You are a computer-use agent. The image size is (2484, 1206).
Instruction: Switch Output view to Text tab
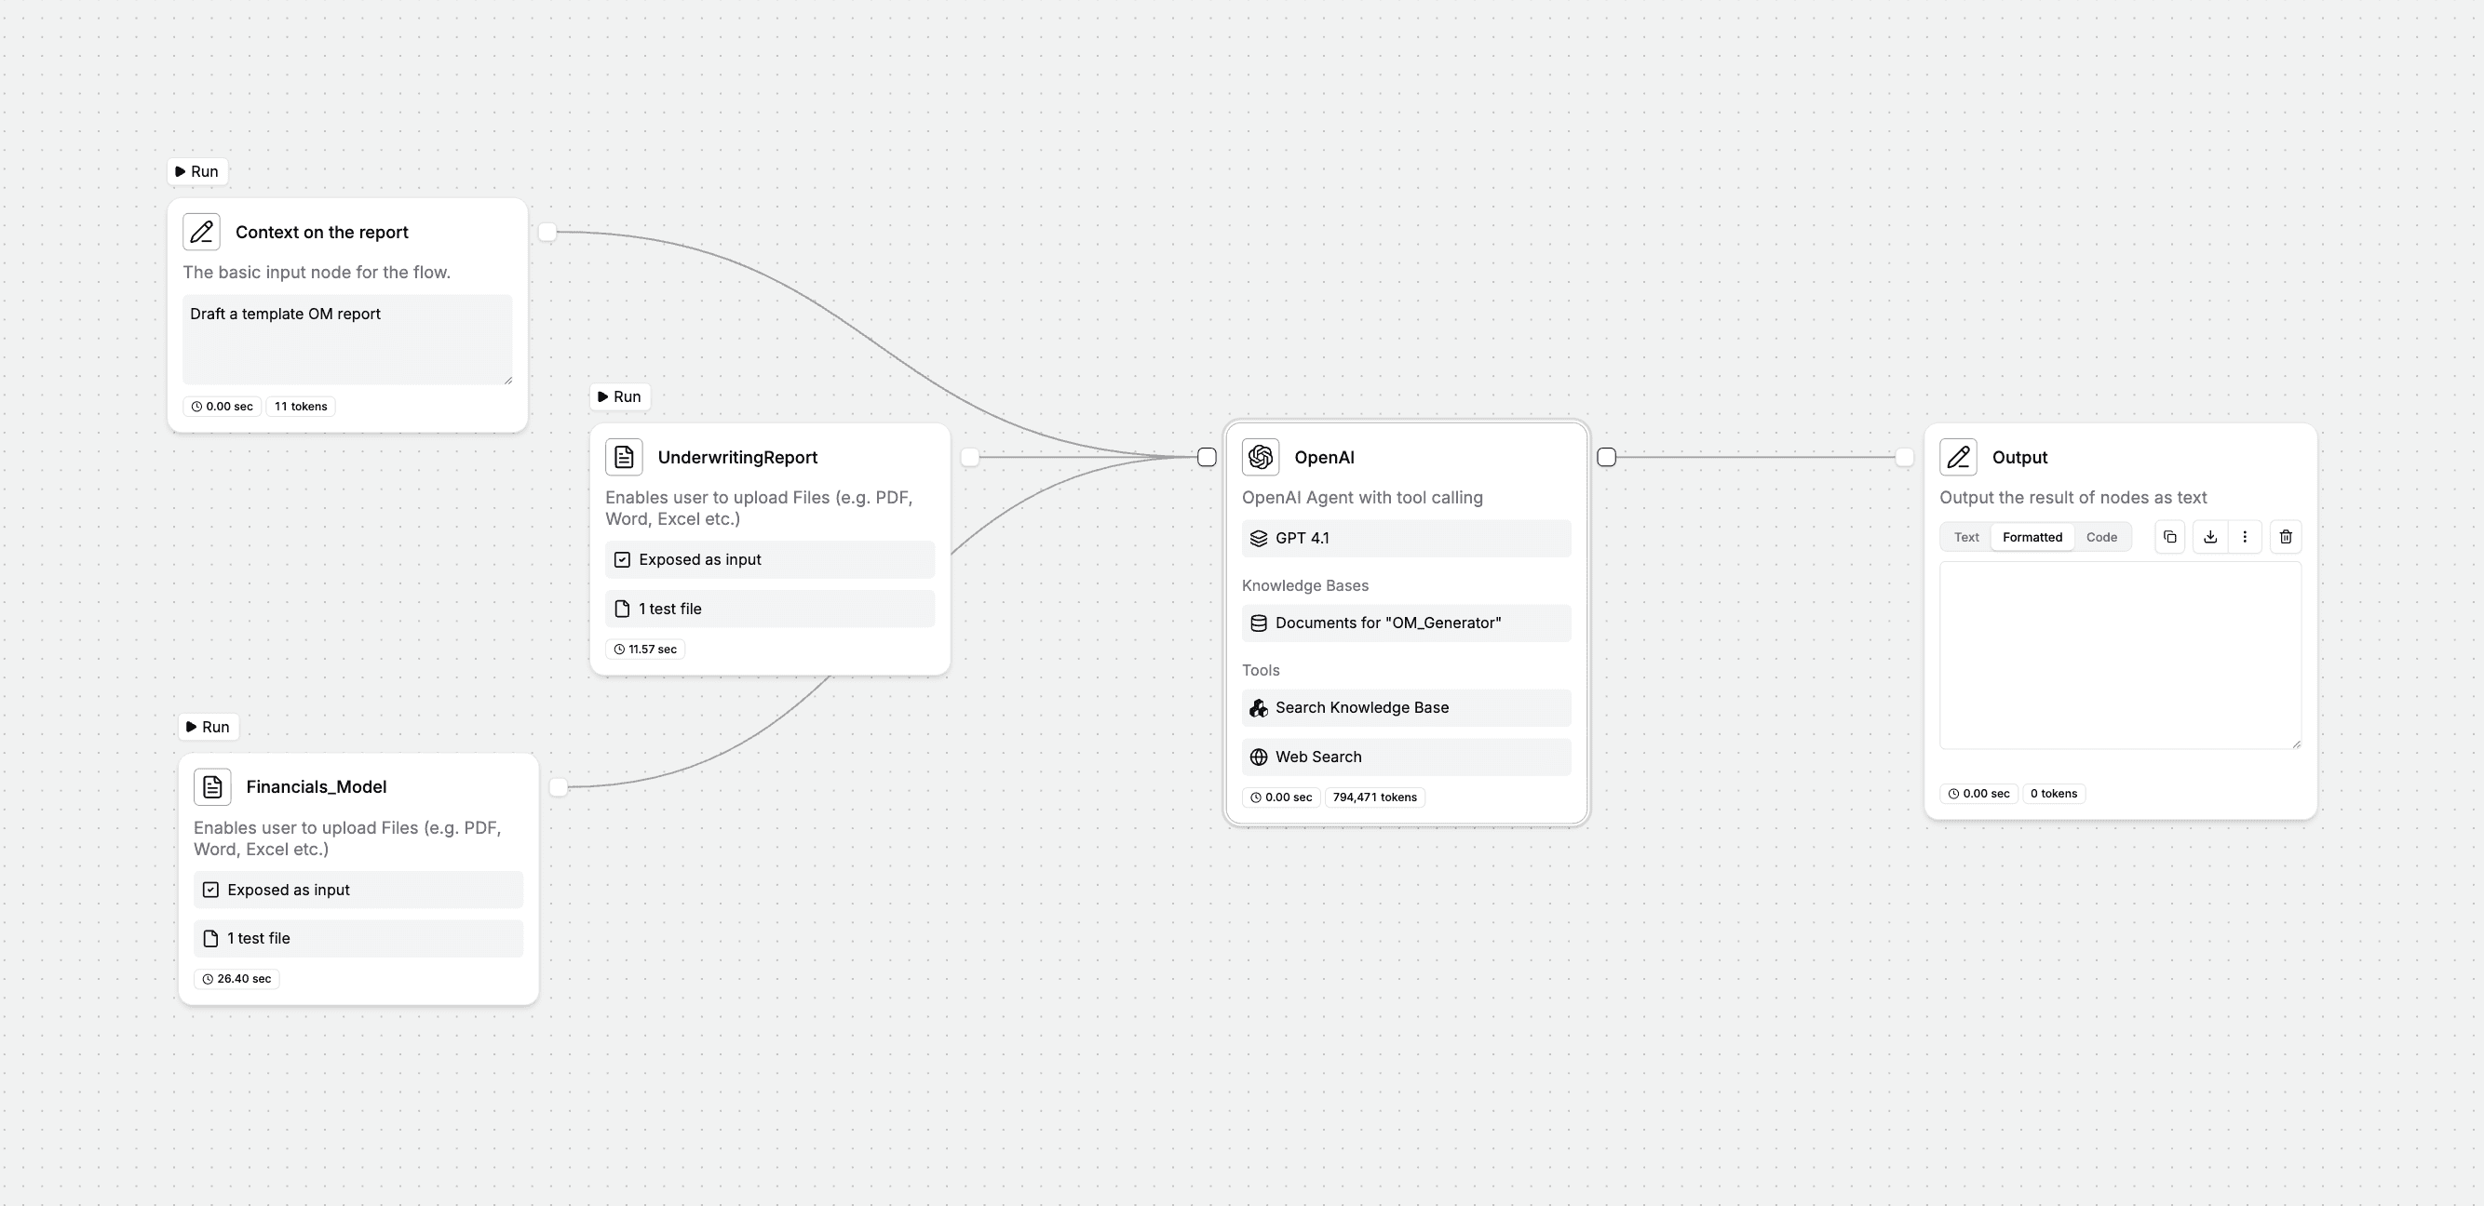click(x=1966, y=537)
